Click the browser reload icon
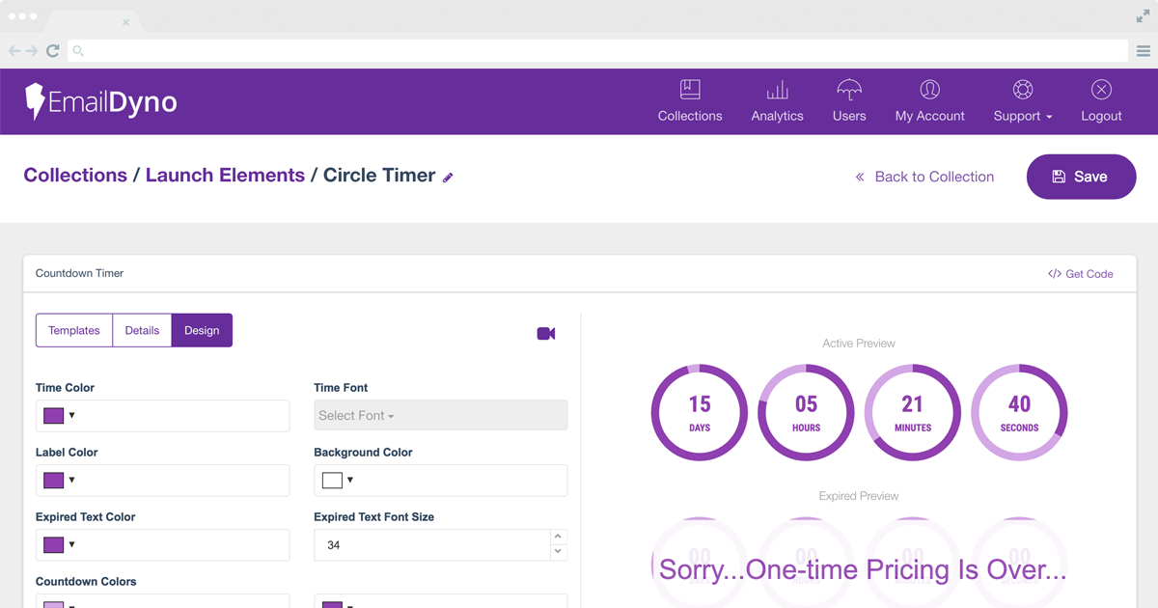This screenshot has width=1158, height=608. click(53, 51)
